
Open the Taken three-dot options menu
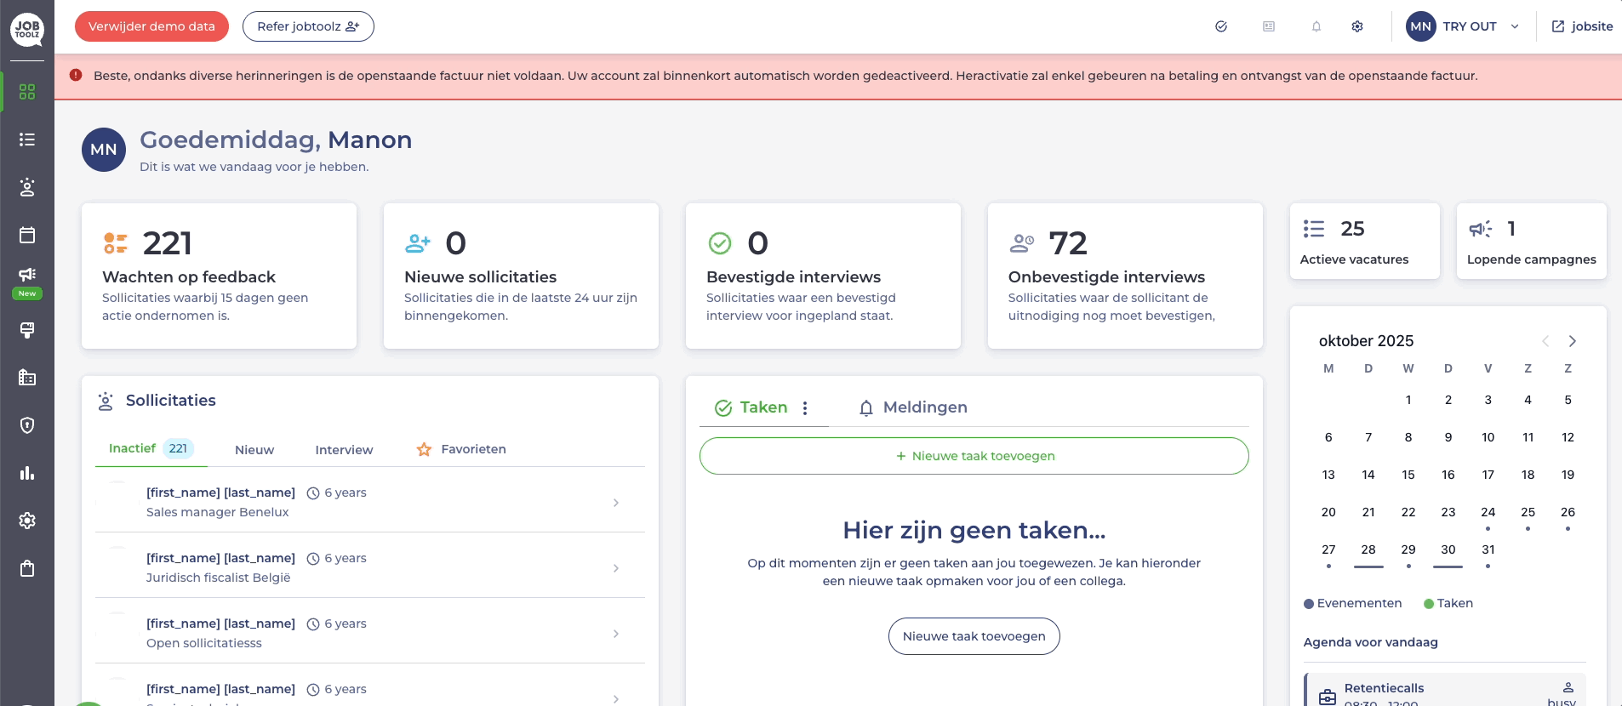(x=805, y=408)
